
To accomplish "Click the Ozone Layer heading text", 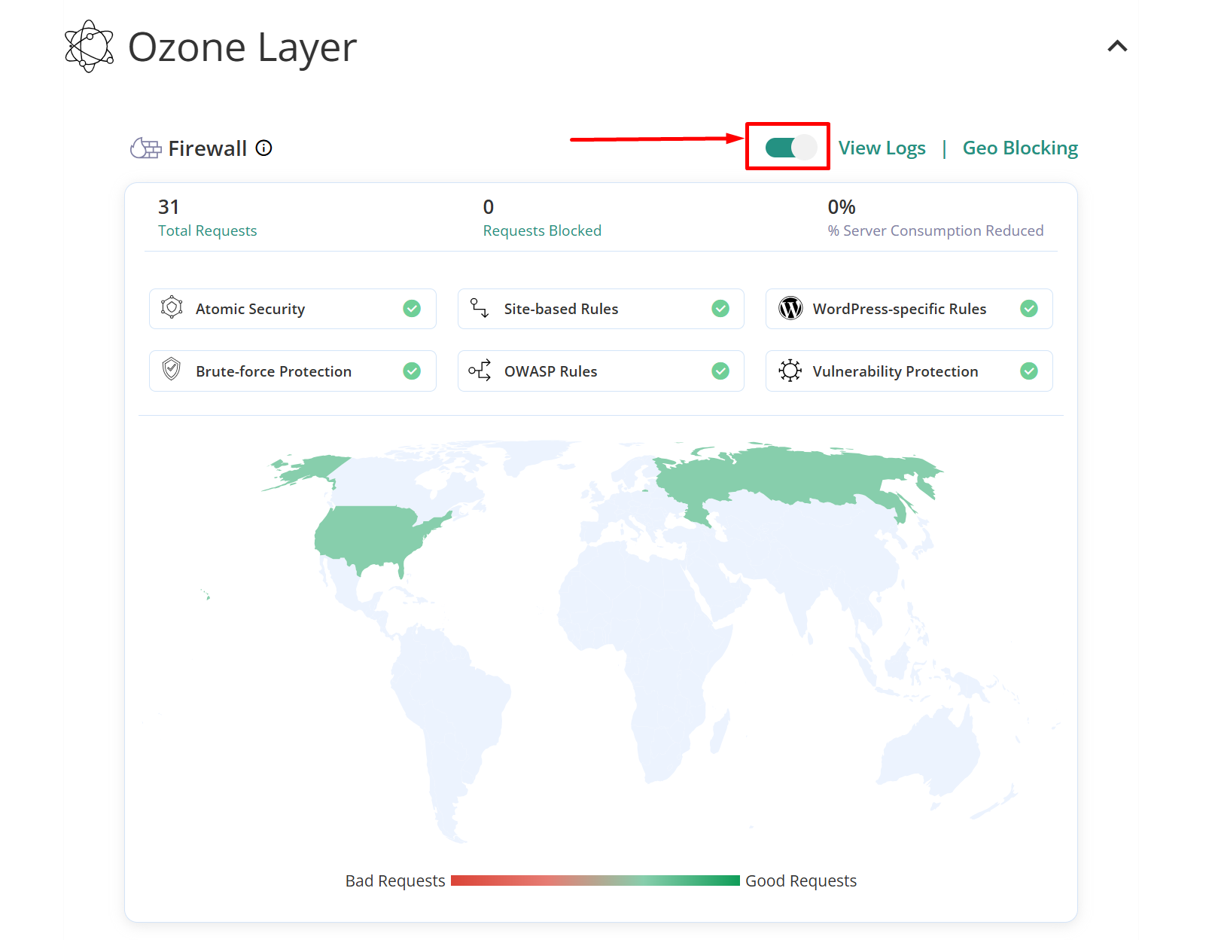I will point(242,47).
